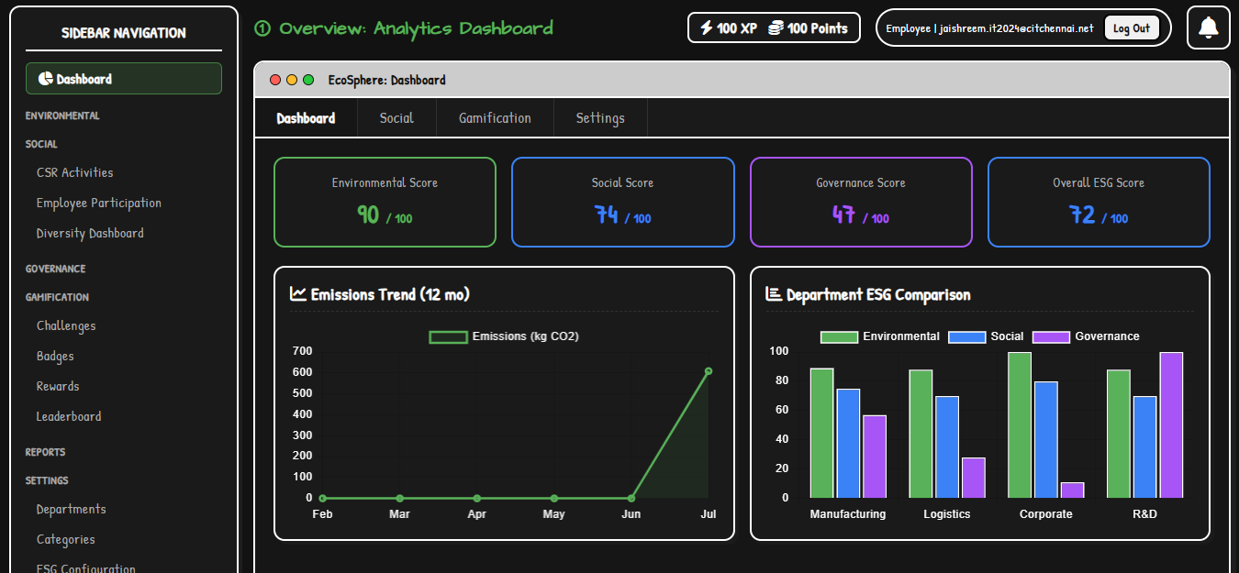Click the blue Social legend swatch
Viewport: 1239px width, 573px height.
(x=966, y=336)
